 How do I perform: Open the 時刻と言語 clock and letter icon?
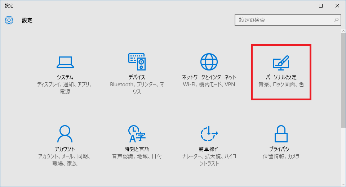(137, 134)
